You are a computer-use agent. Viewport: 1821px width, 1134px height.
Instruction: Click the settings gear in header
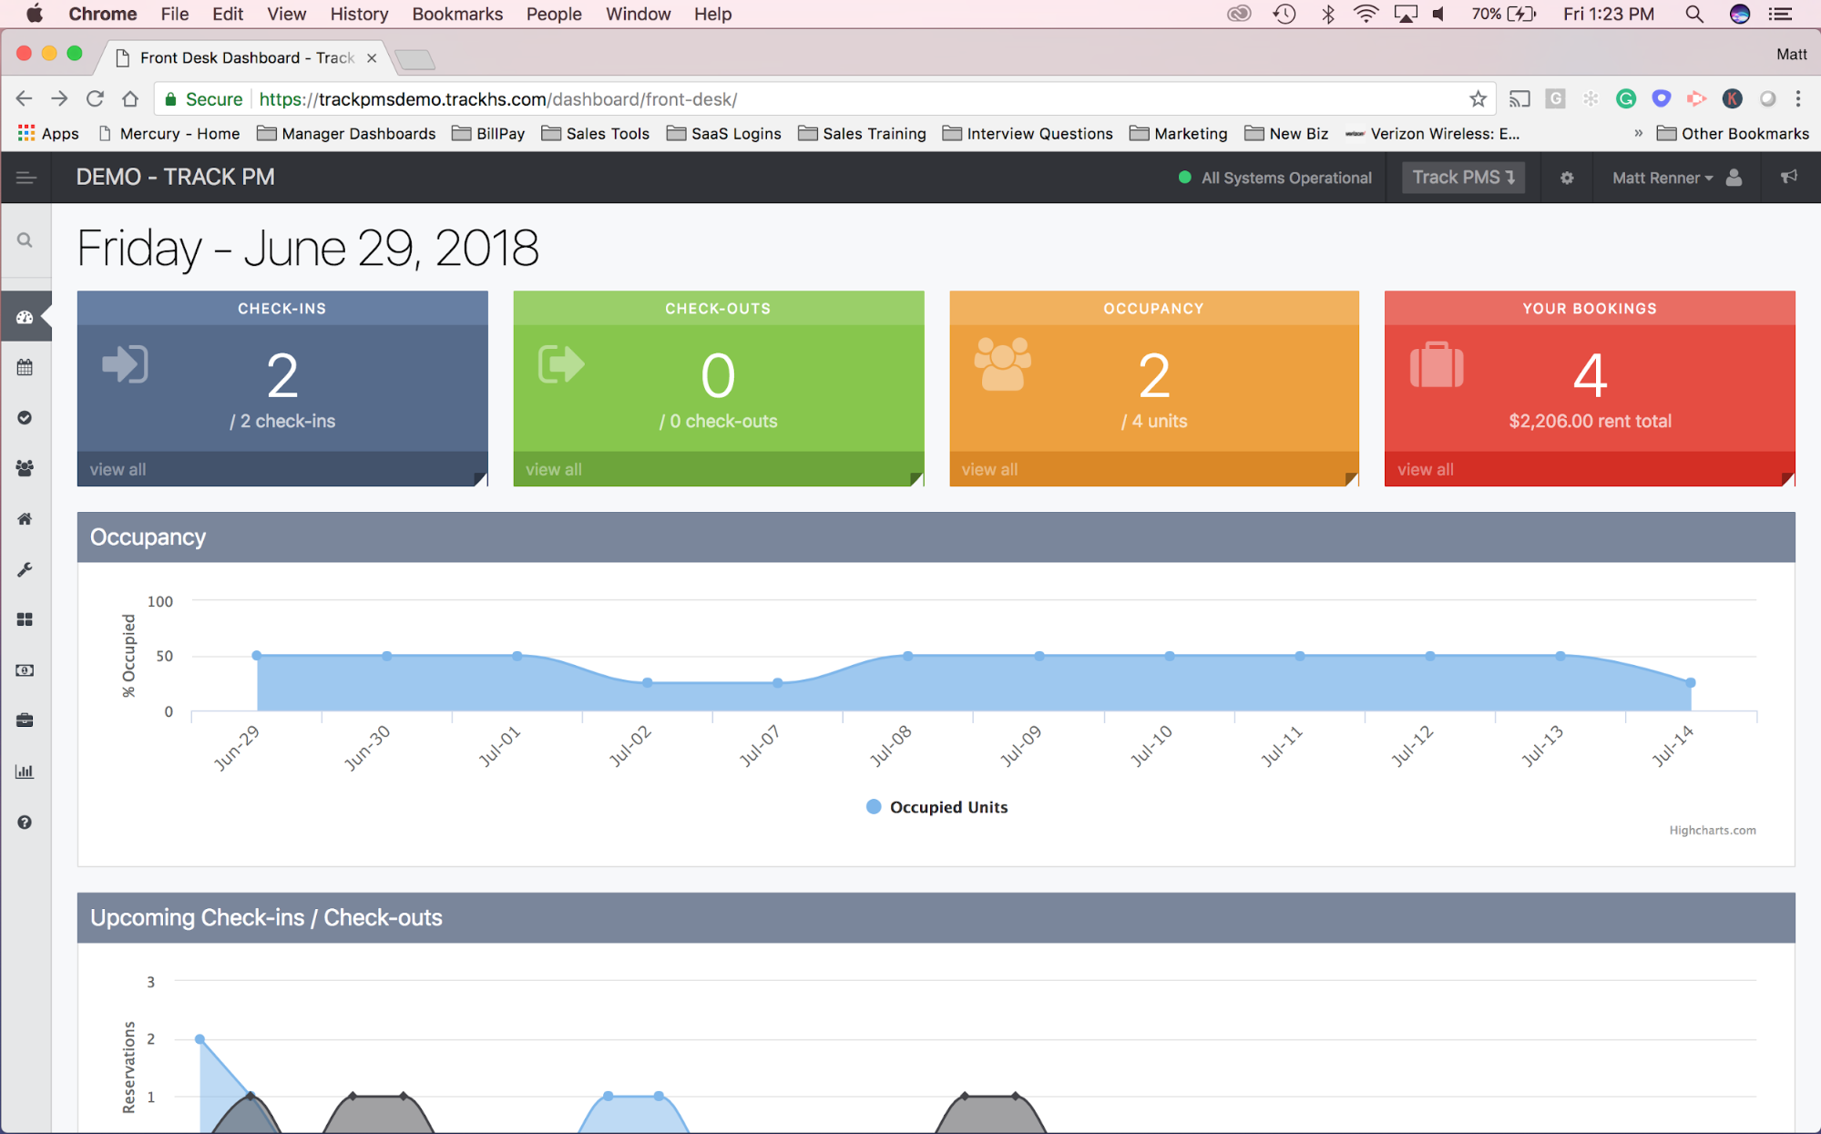point(1566,179)
